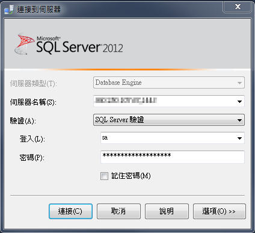The height and width of the screenshot is (233, 255).
Task: Click the 連接(C) connect button
Action: click(x=70, y=211)
